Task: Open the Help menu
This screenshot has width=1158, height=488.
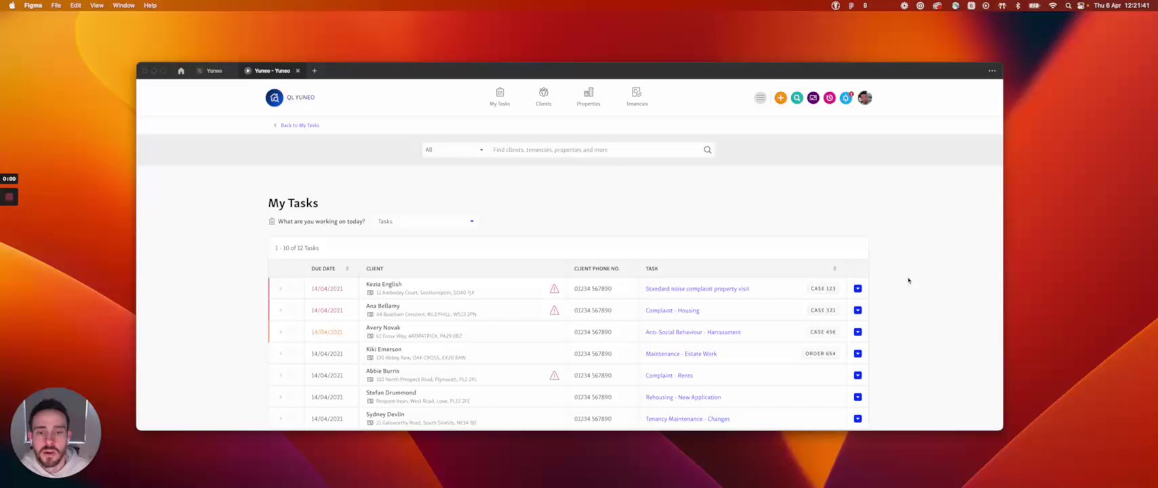Action: pos(150,5)
